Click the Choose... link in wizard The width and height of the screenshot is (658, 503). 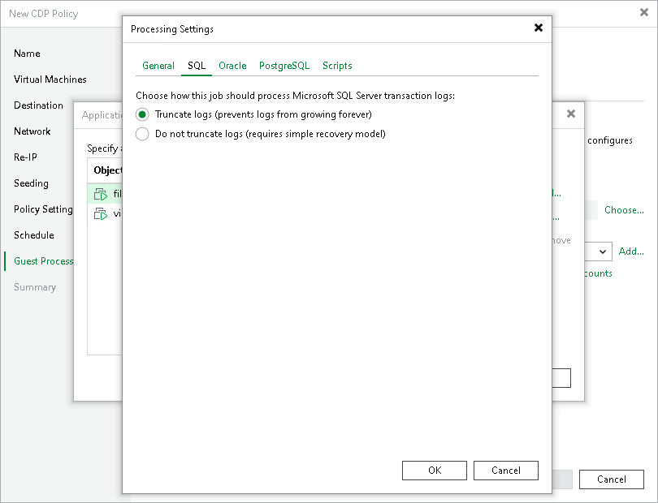point(624,210)
